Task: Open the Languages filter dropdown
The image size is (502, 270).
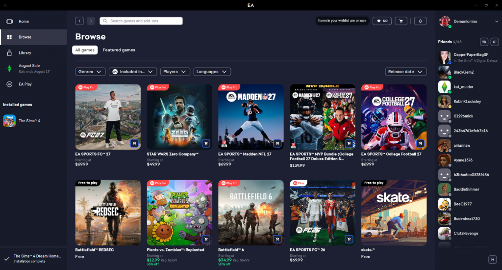Action: coord(212,72)
